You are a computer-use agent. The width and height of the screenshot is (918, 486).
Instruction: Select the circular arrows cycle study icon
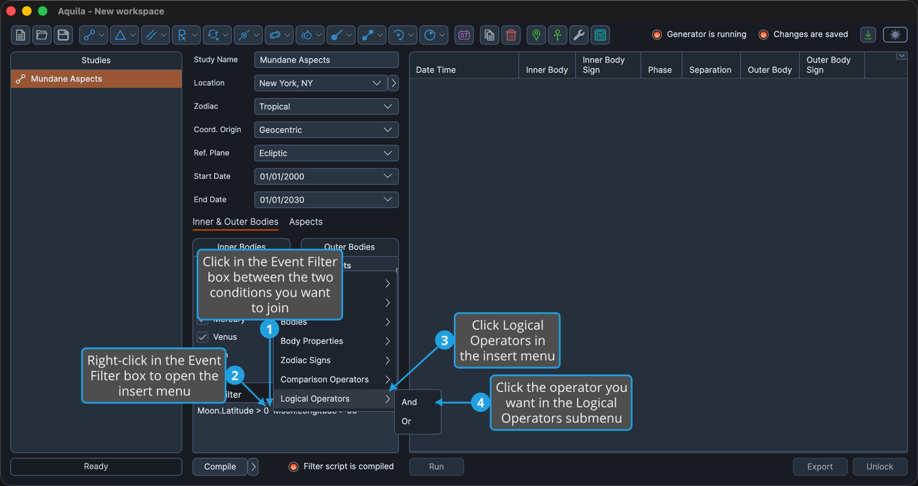tap(212, 35)
